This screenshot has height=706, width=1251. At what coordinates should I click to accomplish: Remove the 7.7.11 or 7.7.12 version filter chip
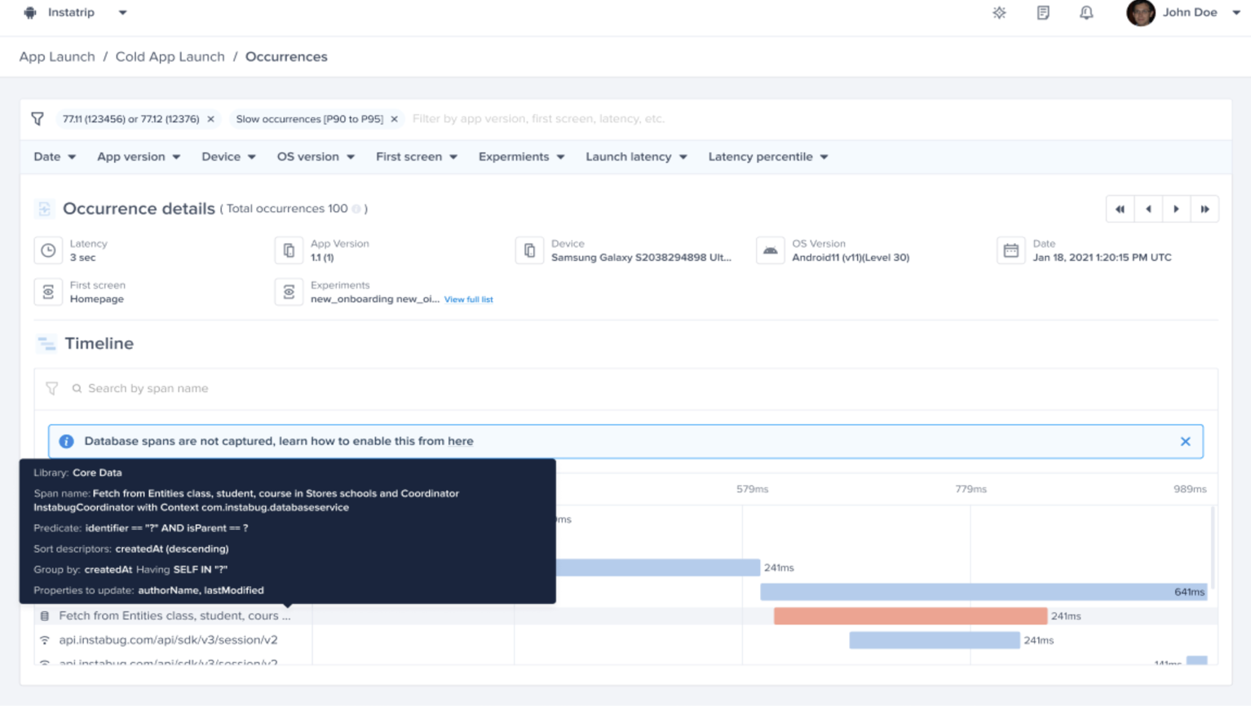coord(210,119)
